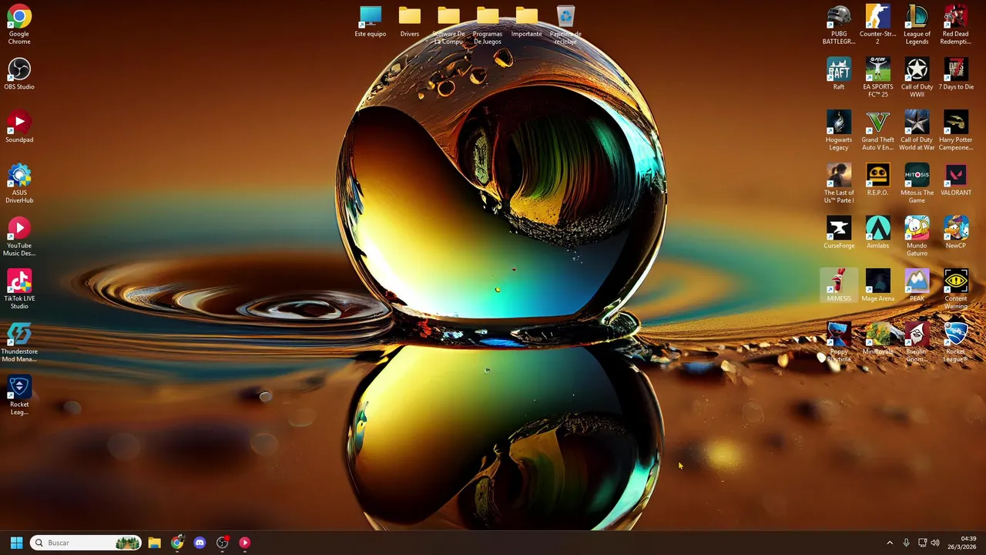This screenshot has height=555, width=986.
Task: Select the Programas De Juegos folder
Action: (488, 25)
